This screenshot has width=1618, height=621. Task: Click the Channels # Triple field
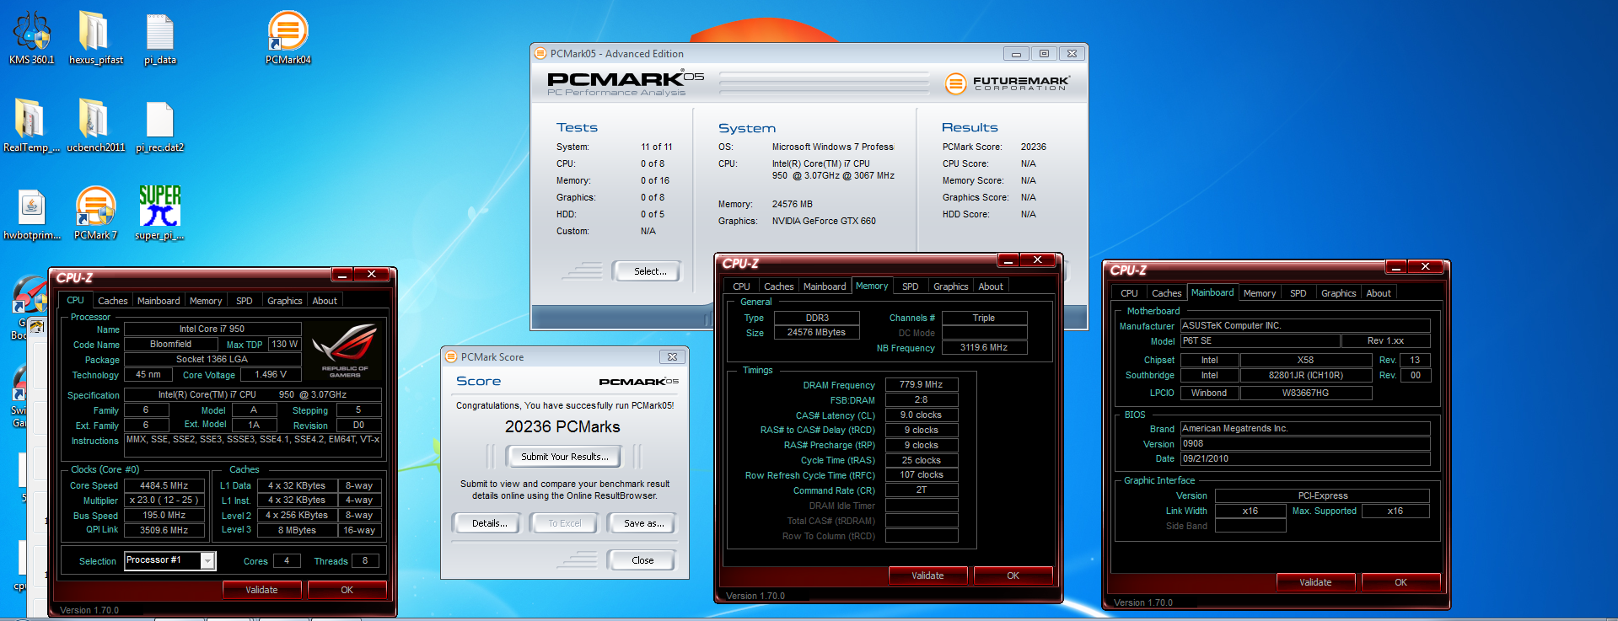pyautogui.click(x=984, y=318)
